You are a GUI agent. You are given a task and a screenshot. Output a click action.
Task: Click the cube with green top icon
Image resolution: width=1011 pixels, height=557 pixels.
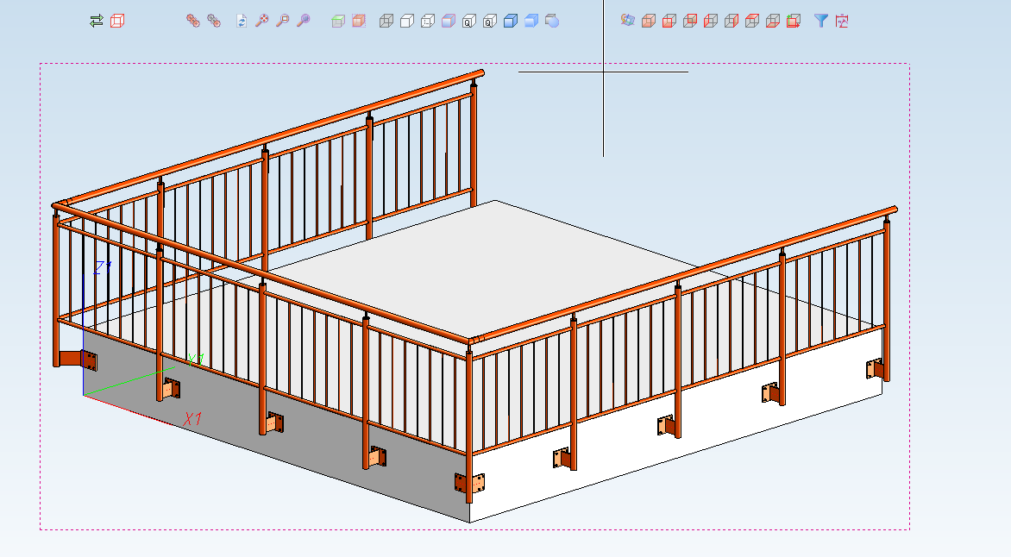coord(338,21)
